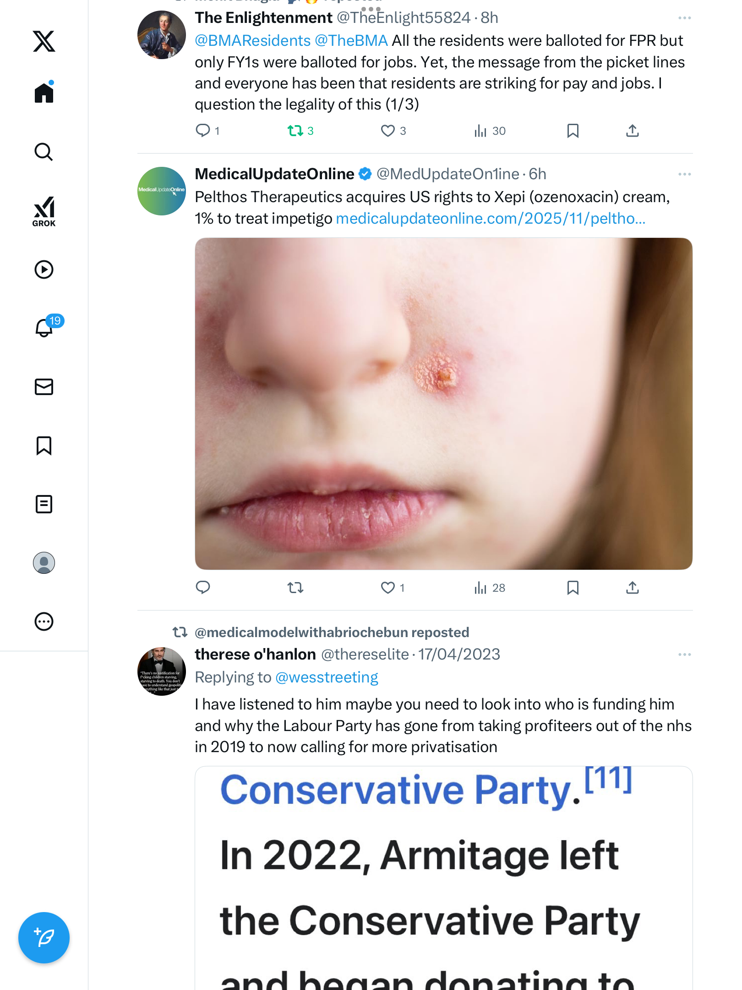Open the @wesstreeting mention link

(327, 677)
